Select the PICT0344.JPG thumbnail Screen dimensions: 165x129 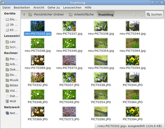click(x=133, y=78)
